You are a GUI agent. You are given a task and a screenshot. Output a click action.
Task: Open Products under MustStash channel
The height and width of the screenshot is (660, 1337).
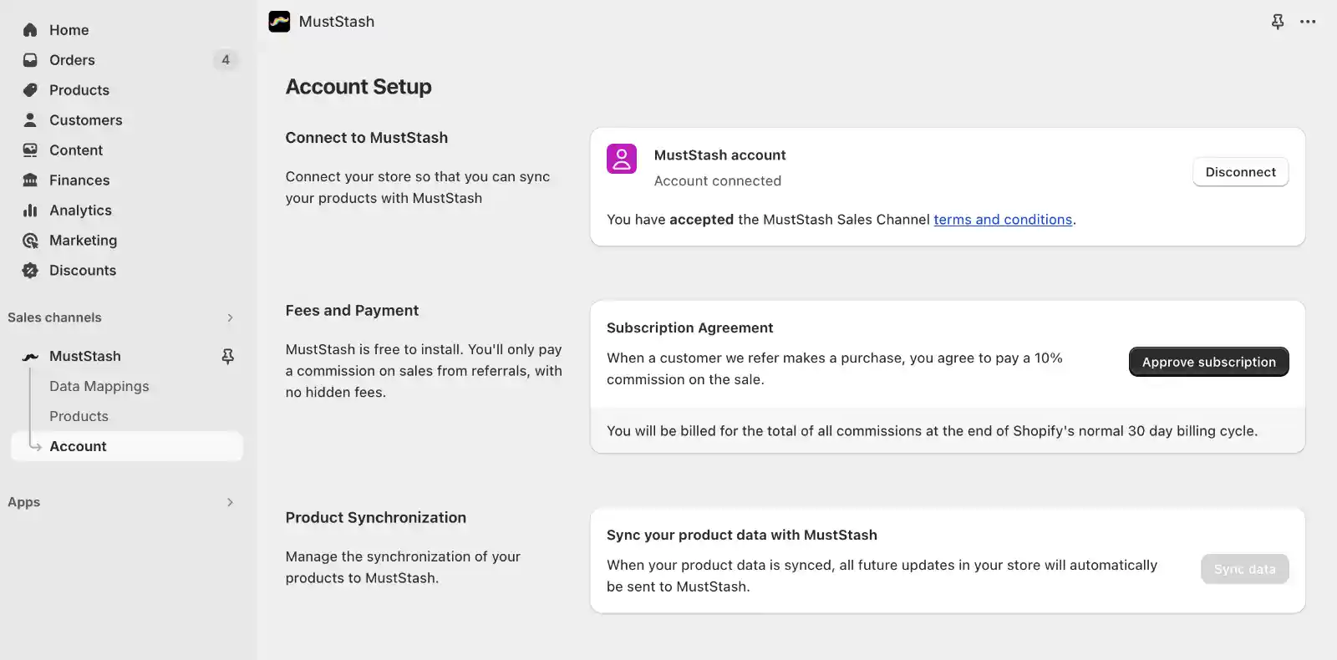tap(79, 416)
